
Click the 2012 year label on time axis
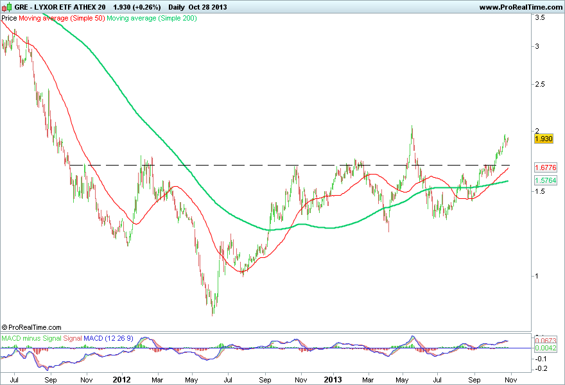122,380
